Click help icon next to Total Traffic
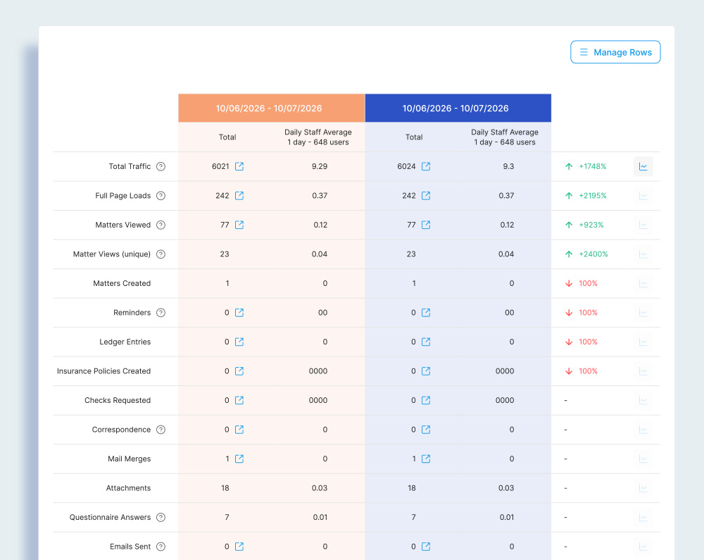This screenshot has width=704, height=560. (161, 167)
